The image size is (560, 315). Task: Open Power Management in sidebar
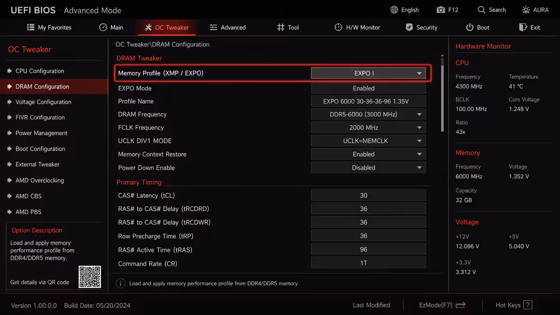pyautogui.click(x=54, y=133)
